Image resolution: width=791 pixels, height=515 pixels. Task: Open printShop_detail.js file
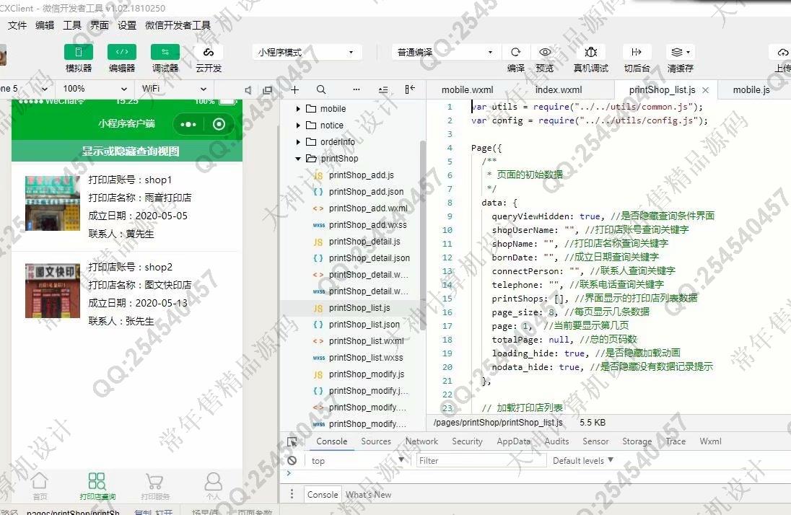coord(364,242)
